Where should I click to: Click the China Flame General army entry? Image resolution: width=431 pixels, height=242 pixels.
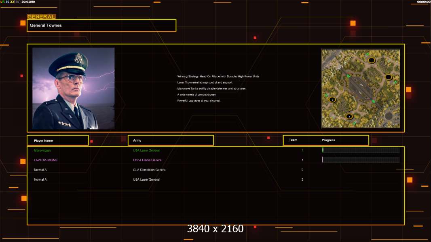point(148,160)
